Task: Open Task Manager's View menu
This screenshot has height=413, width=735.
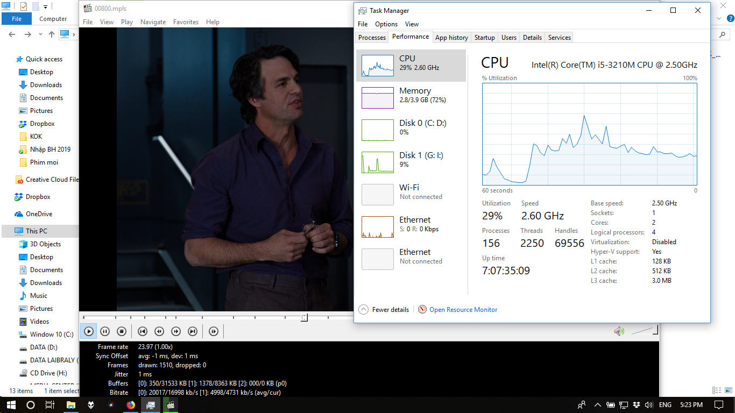Action: 412,24
